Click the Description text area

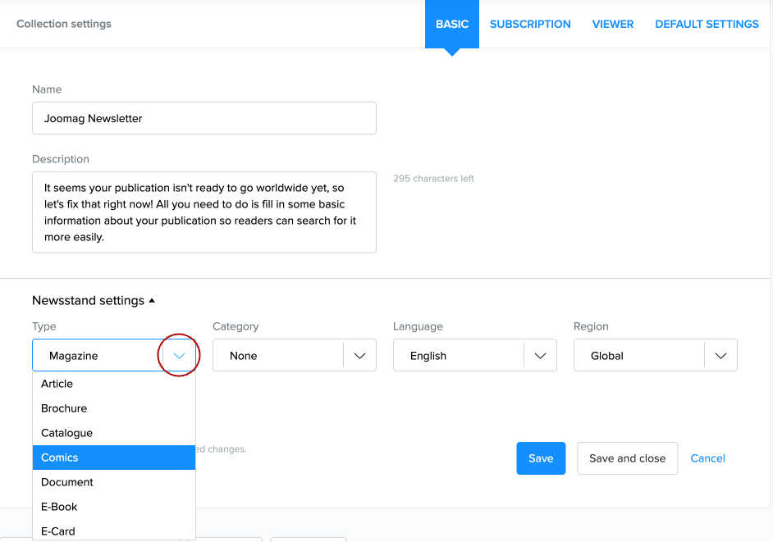(204, 212)
